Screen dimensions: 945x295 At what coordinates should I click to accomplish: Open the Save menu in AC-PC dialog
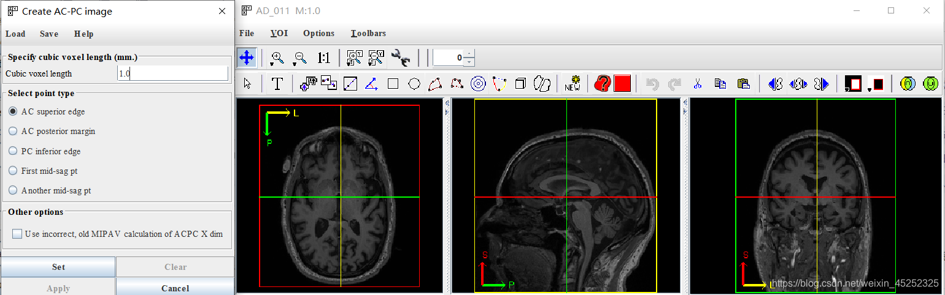[x=49, y=34]
